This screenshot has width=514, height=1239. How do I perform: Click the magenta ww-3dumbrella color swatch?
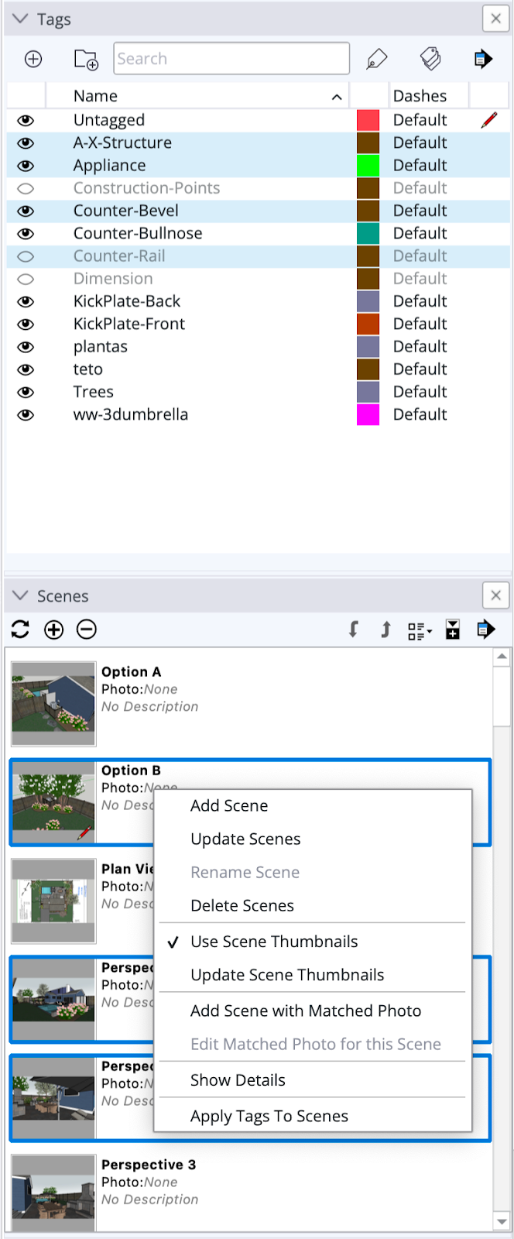368,415
